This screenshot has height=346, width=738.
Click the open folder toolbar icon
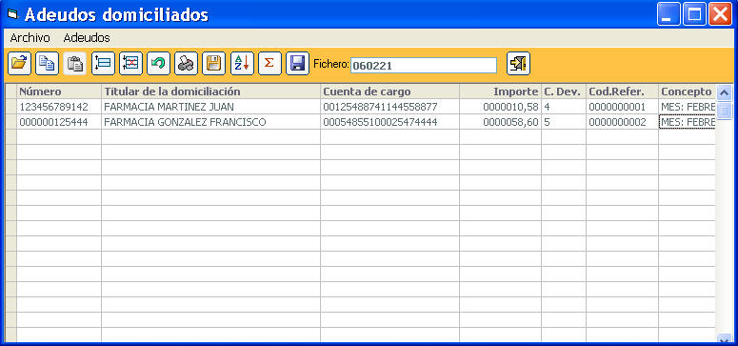[x=19, y=63]
